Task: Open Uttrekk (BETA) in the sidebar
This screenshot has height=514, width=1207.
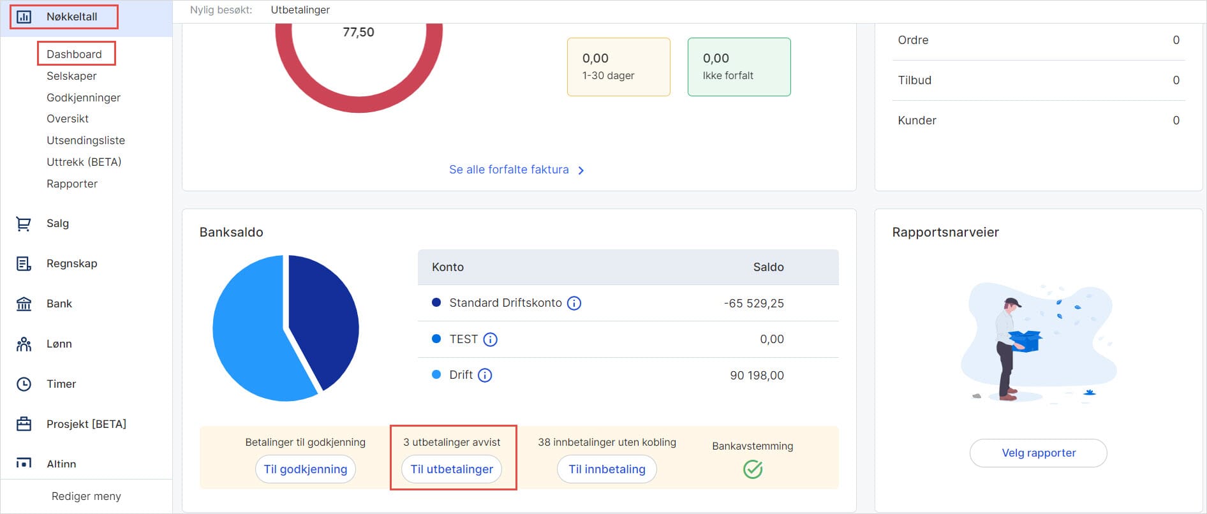Action: pos(84,162)
